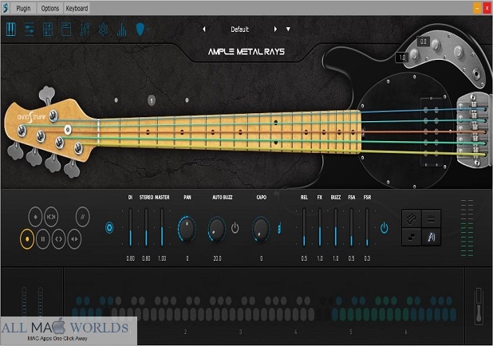
Task: Click the DI value 0.80
Action: [x=131, y=258]
